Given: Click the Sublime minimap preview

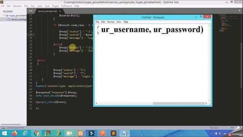Looking at the screenshot, I should point(229,23).
